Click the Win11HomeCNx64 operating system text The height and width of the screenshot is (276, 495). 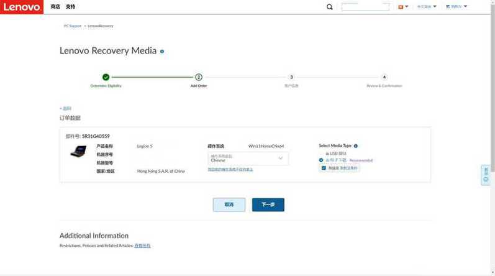pyautogui.click(x=266, y=146)
